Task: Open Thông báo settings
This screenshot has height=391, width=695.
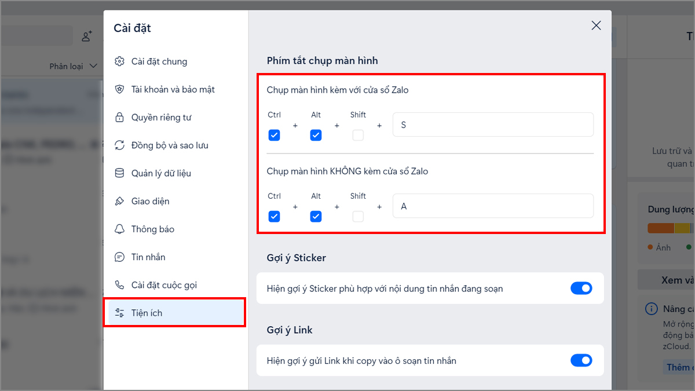Action: tap(176, 229)
